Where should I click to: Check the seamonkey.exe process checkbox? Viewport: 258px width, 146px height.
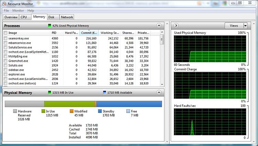[6, 38]
